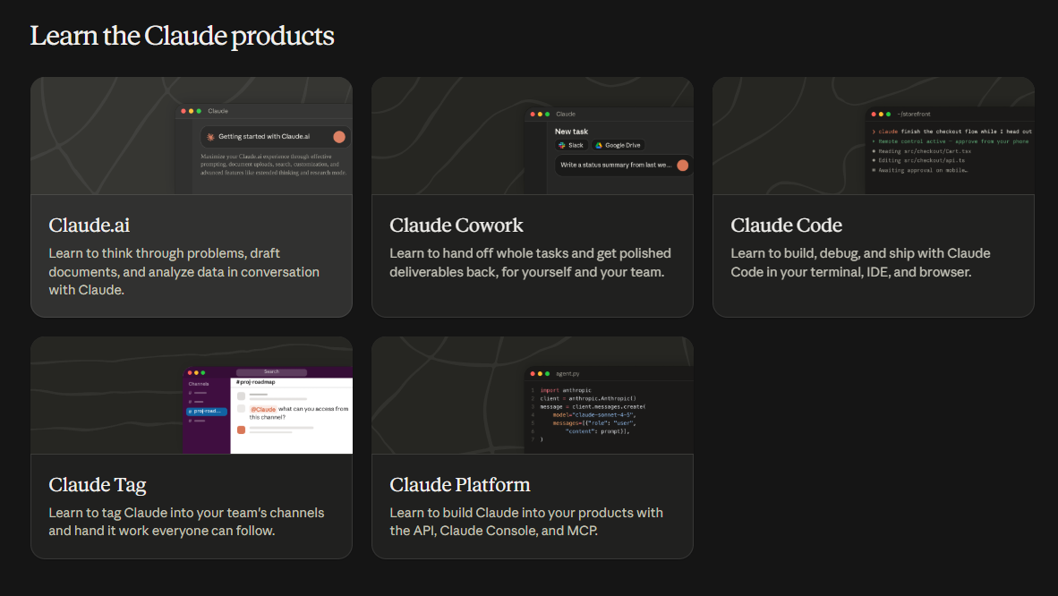The height and width of the screenshot is (596, 1058).
Task: Open the Claude Tag card title
Action: click(98, 485)
